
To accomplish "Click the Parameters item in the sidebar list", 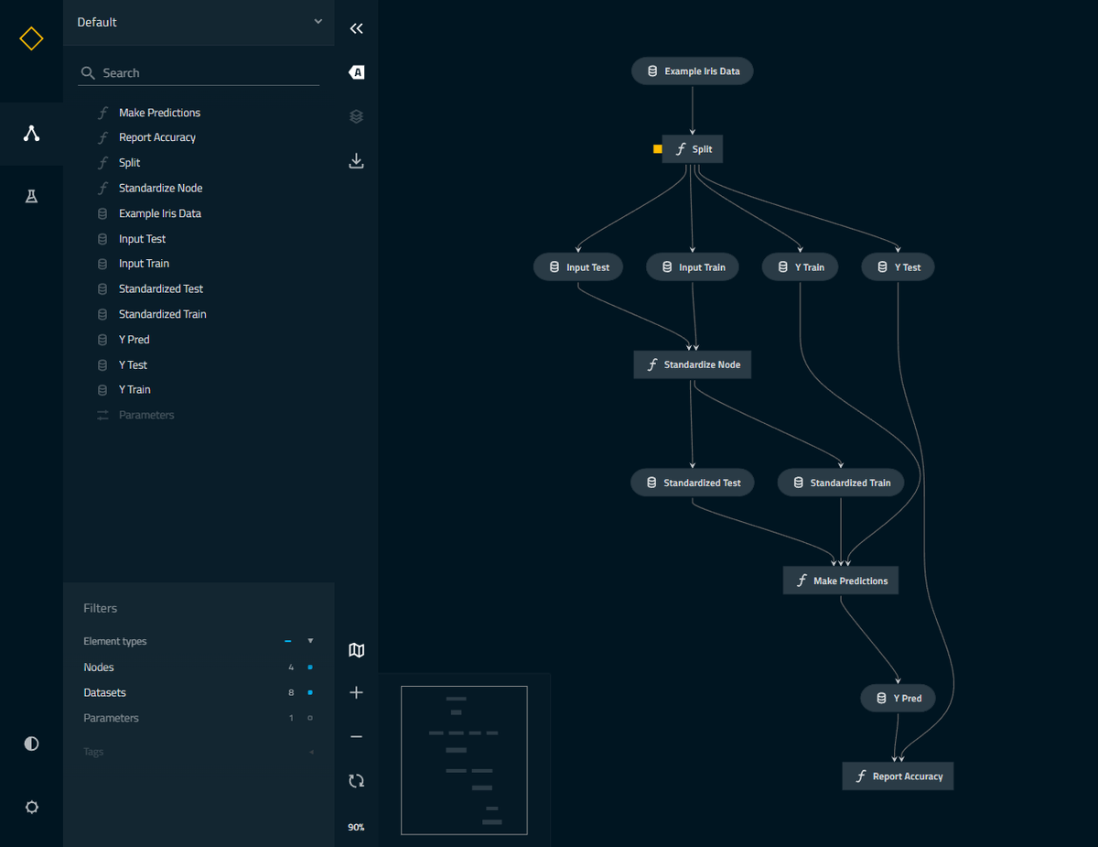I will coord(145,415).
